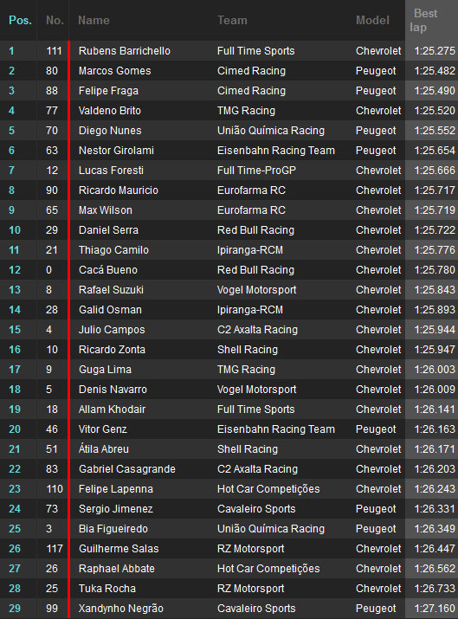Click car number 117

(x=55, y=549)
